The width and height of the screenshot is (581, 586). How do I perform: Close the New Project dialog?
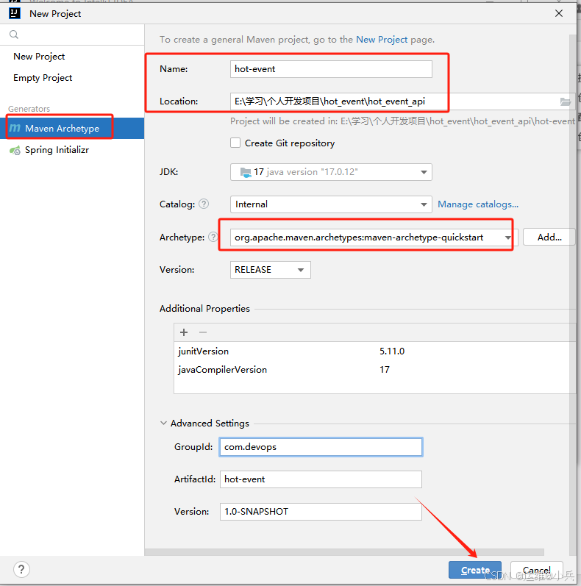(559, 13)
